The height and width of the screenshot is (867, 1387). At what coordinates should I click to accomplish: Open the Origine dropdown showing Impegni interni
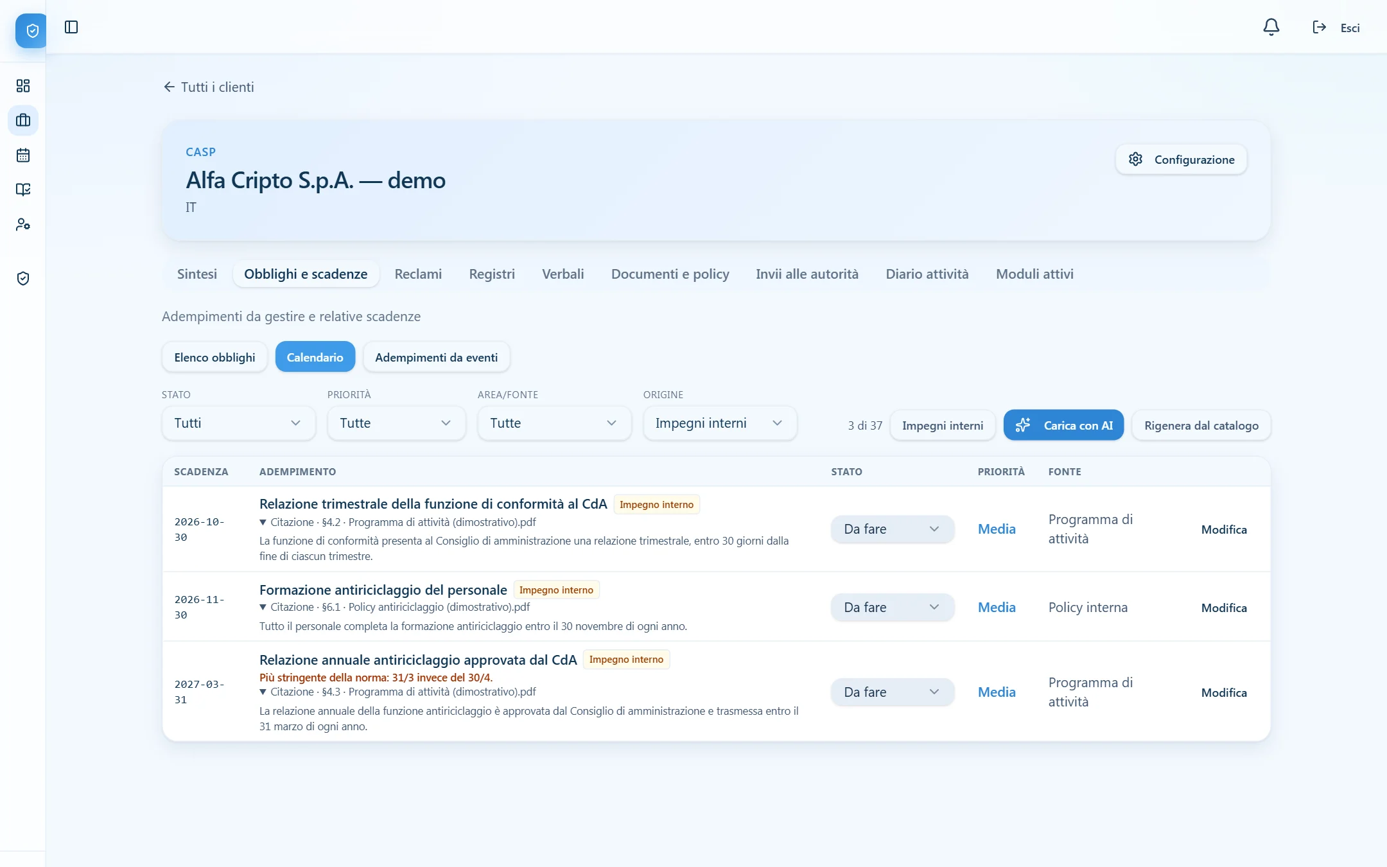[x=720, y=423]
